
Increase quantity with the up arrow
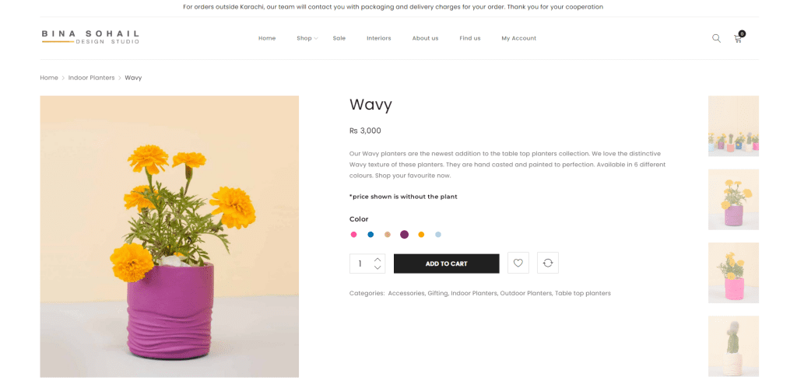coord(377,259)
